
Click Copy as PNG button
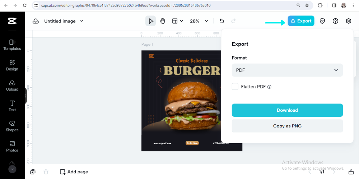pos(287,126)
